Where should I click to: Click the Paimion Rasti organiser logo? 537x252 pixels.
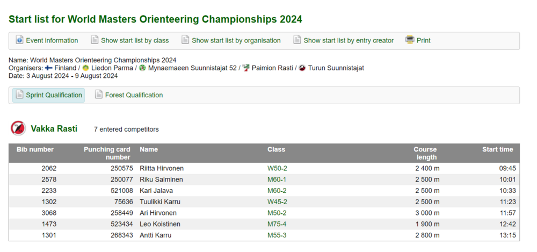click(x=246, y=68)
